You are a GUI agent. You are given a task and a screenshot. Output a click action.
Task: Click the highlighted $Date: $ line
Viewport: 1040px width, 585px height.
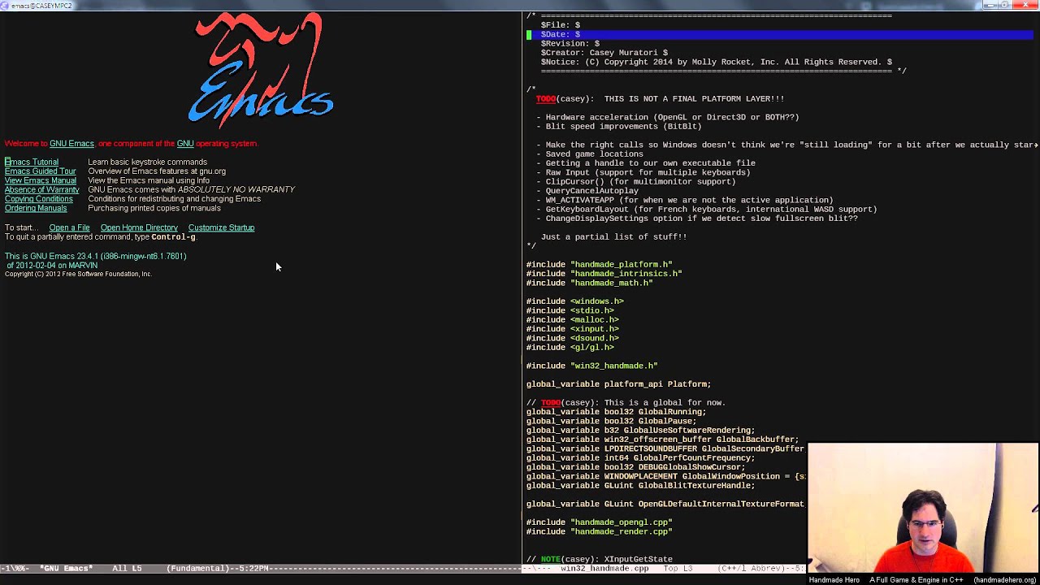click(780, 34)
